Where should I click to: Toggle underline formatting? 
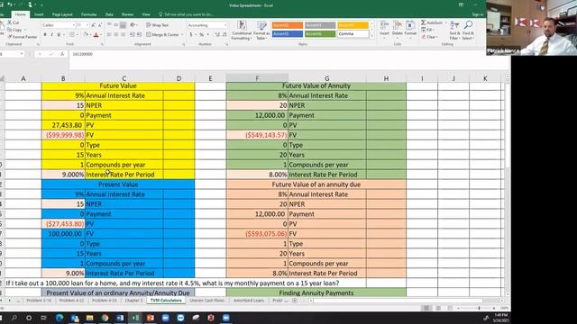tap(59, 34)
